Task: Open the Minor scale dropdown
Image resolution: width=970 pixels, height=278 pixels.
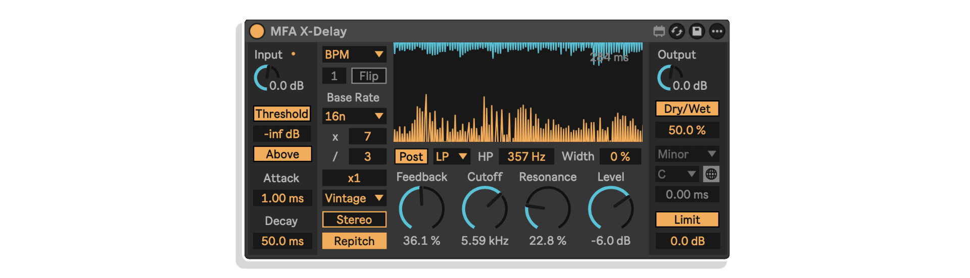Action: (687, 154)
